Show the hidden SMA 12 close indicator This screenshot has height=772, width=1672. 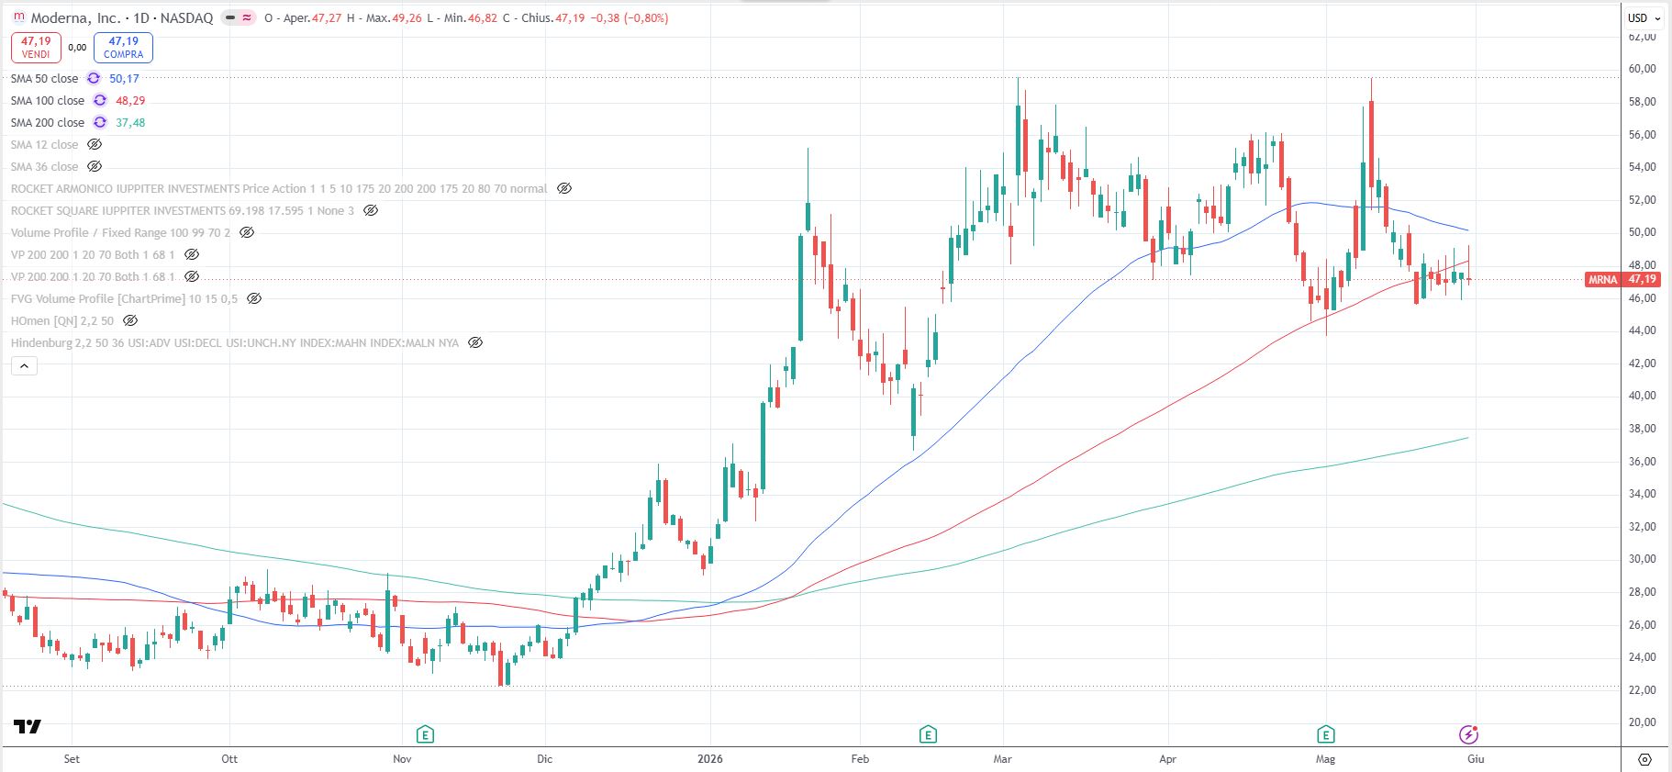pyautogui.click(x=95, y=145)
